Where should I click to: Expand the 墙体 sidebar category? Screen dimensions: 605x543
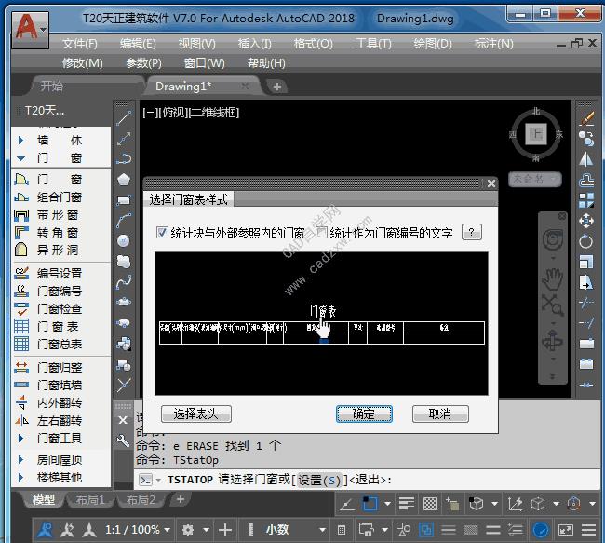click(x=20, y=140)
